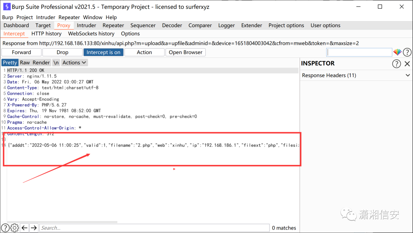Open the Comparer tab
The width and height of the screenshot is (413, 233).
click(x=200, y=25)
